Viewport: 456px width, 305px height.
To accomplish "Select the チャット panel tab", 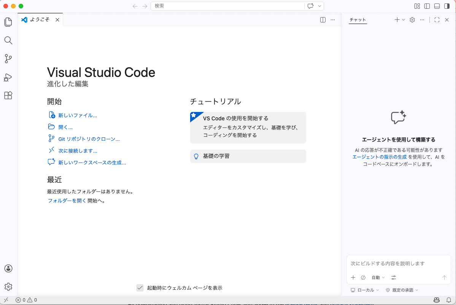I will pyautogui.click(x=357, y=20).
